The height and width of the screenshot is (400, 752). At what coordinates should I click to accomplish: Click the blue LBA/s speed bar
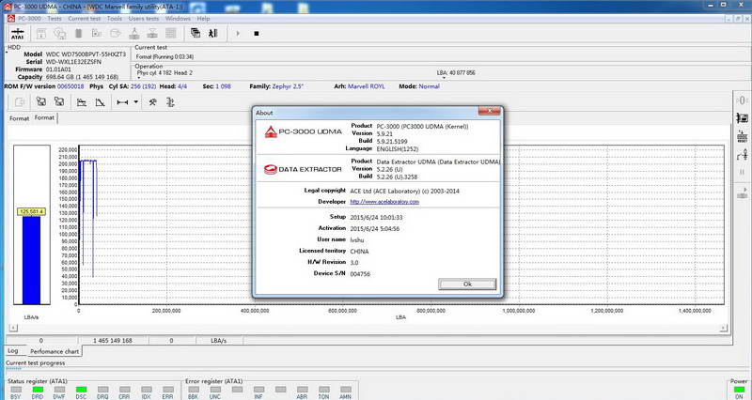[x=32, y=260]
